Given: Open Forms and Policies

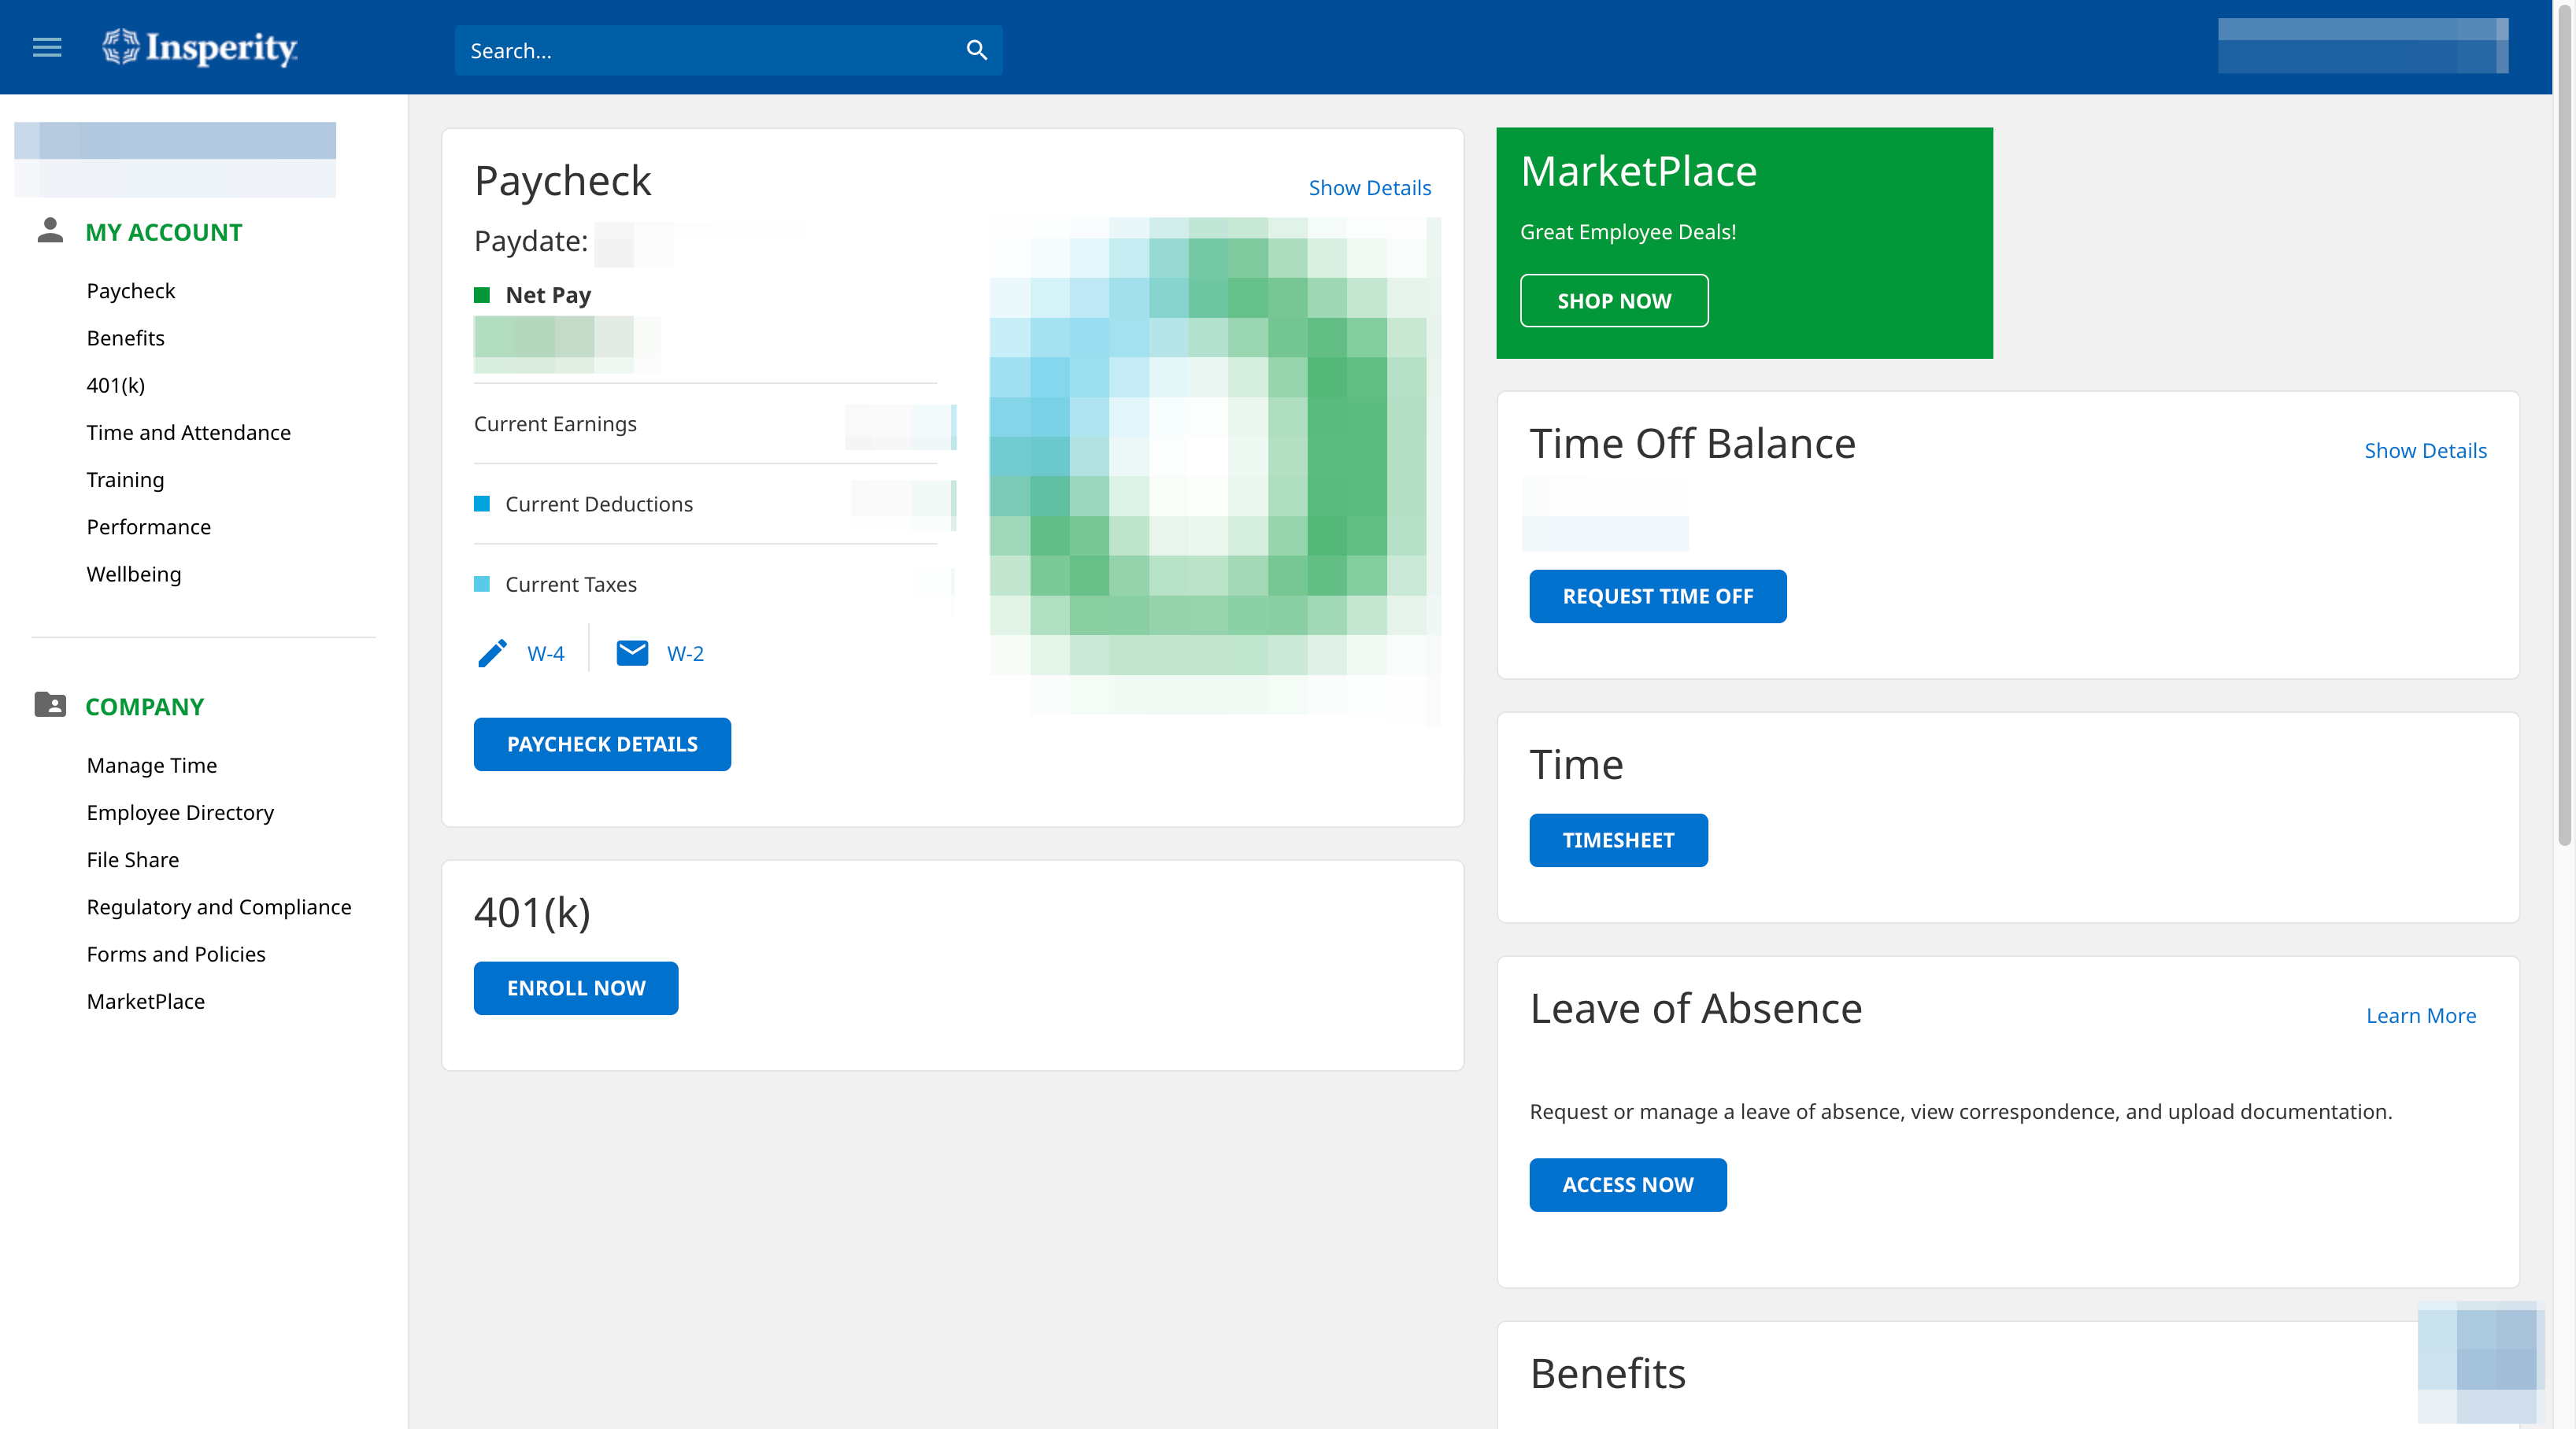Looking at the screenshot, I should [x=176, y=955].
